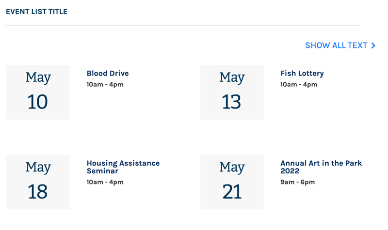The height and width of the screenshot is (230, 388).
Task: Select the May 13 date tile
Action: (232, 92)
